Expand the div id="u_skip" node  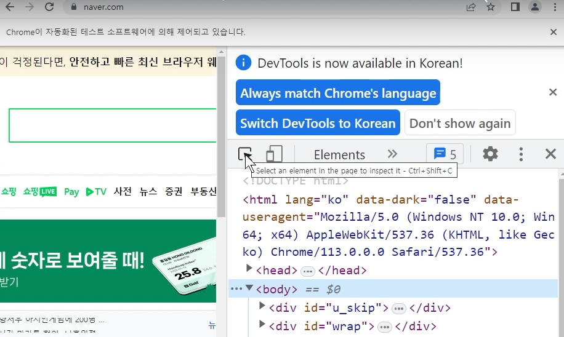[x=262, y=306]
